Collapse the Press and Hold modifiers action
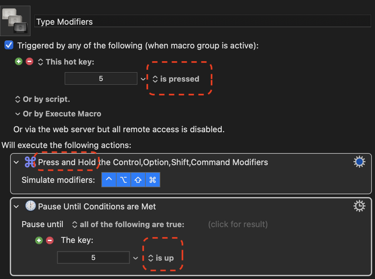Viewport: 375px width, 279px height. point(16,162)
